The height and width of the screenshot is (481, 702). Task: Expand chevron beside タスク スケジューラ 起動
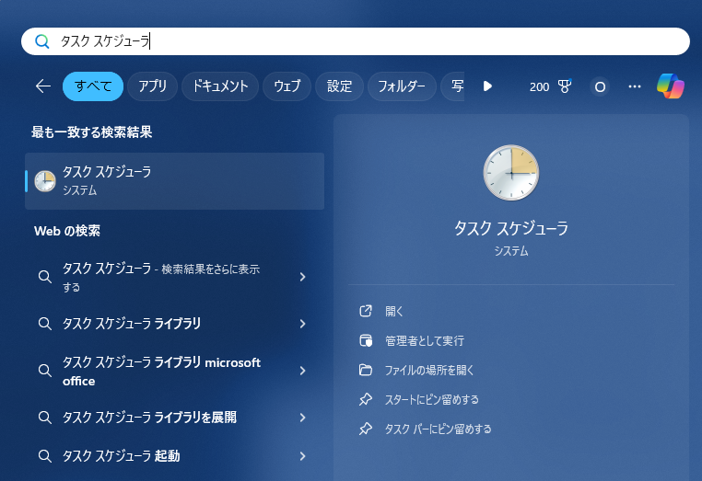(x=303, y=456)
